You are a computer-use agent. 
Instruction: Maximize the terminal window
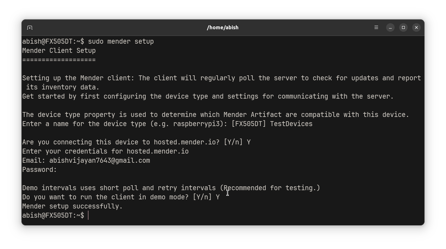point(403,27)
